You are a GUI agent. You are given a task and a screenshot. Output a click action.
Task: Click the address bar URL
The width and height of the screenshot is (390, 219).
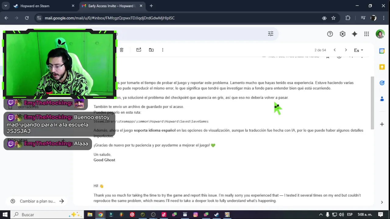click(x=110, y=18)
